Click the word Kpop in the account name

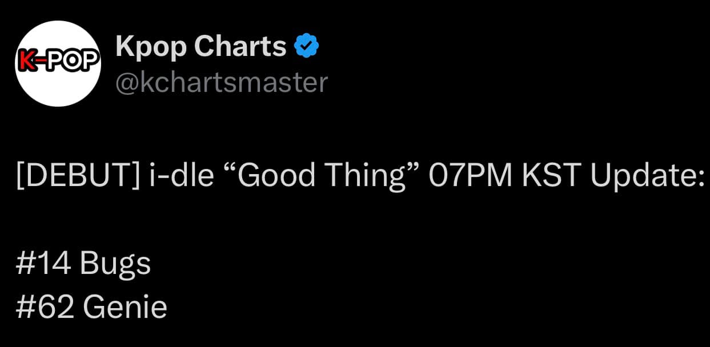point(151,47)
